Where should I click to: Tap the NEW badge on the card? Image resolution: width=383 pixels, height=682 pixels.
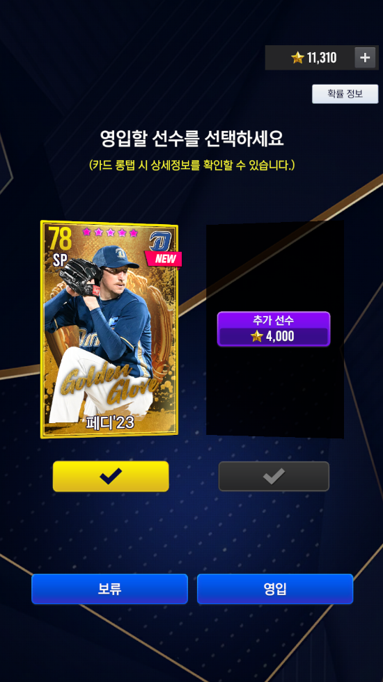164,259
